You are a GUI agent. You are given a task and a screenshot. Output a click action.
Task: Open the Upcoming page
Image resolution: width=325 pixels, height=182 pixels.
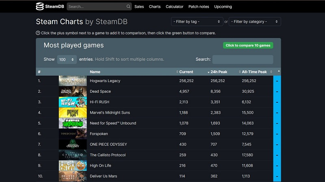(x=223, y=6)
